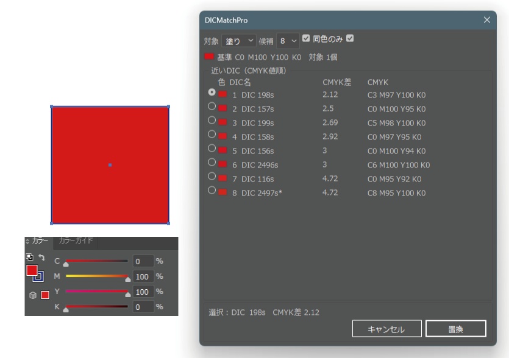The height and width of the screenshot is (358, 509).
Task: Select radio button for DIC 199s
Action: (212, 121)
